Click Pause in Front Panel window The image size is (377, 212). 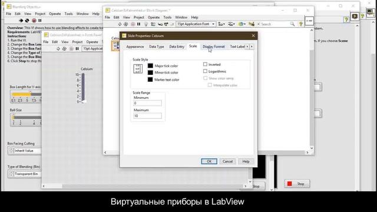(x=77, y=48)
